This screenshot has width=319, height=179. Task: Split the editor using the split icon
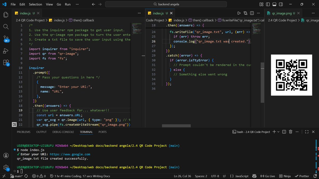252,13
